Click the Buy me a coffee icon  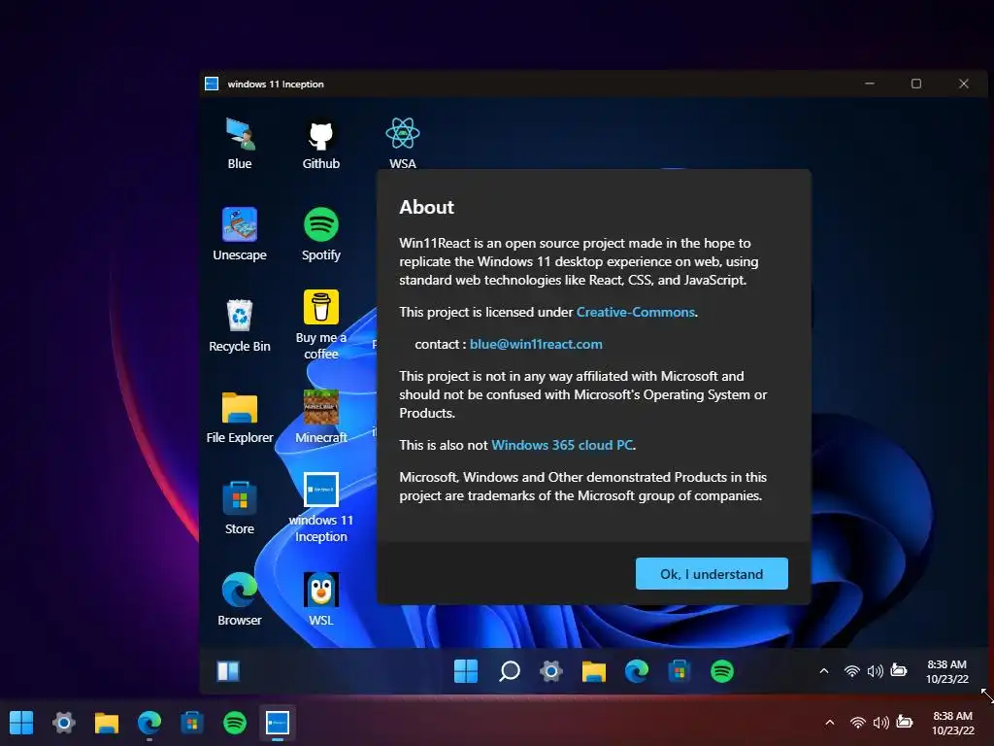320,324
